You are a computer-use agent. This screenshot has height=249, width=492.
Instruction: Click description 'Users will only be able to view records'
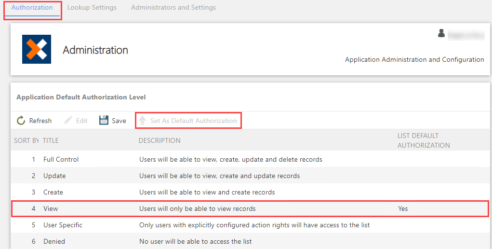[x=198, y=208]
